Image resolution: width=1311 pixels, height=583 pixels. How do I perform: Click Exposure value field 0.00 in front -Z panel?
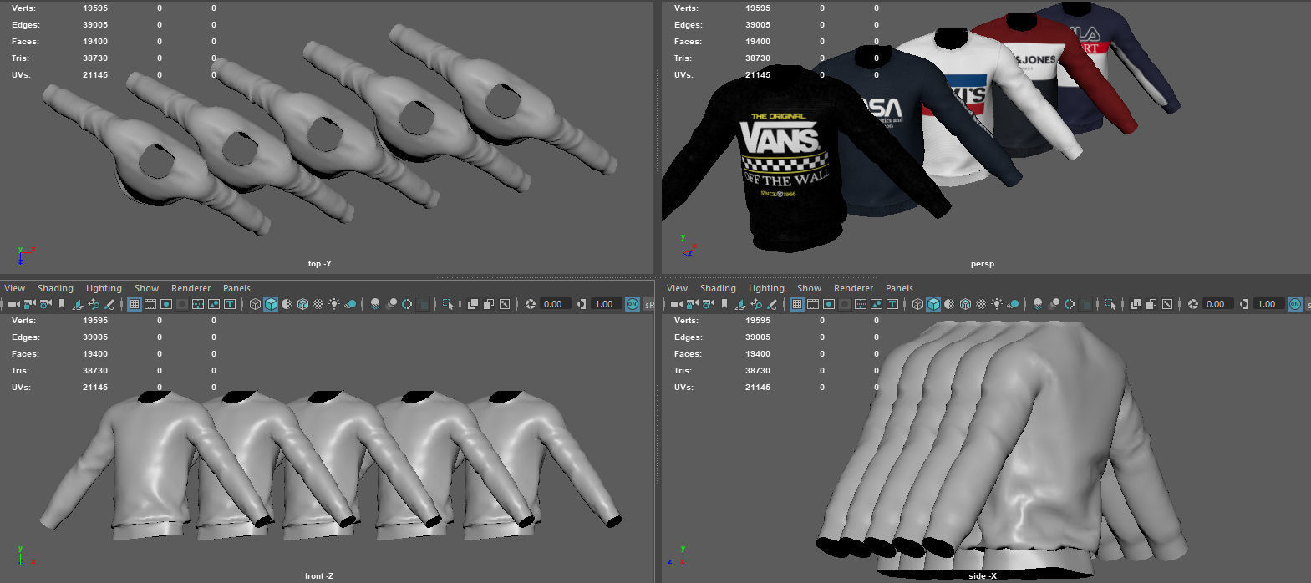[555, 304]
